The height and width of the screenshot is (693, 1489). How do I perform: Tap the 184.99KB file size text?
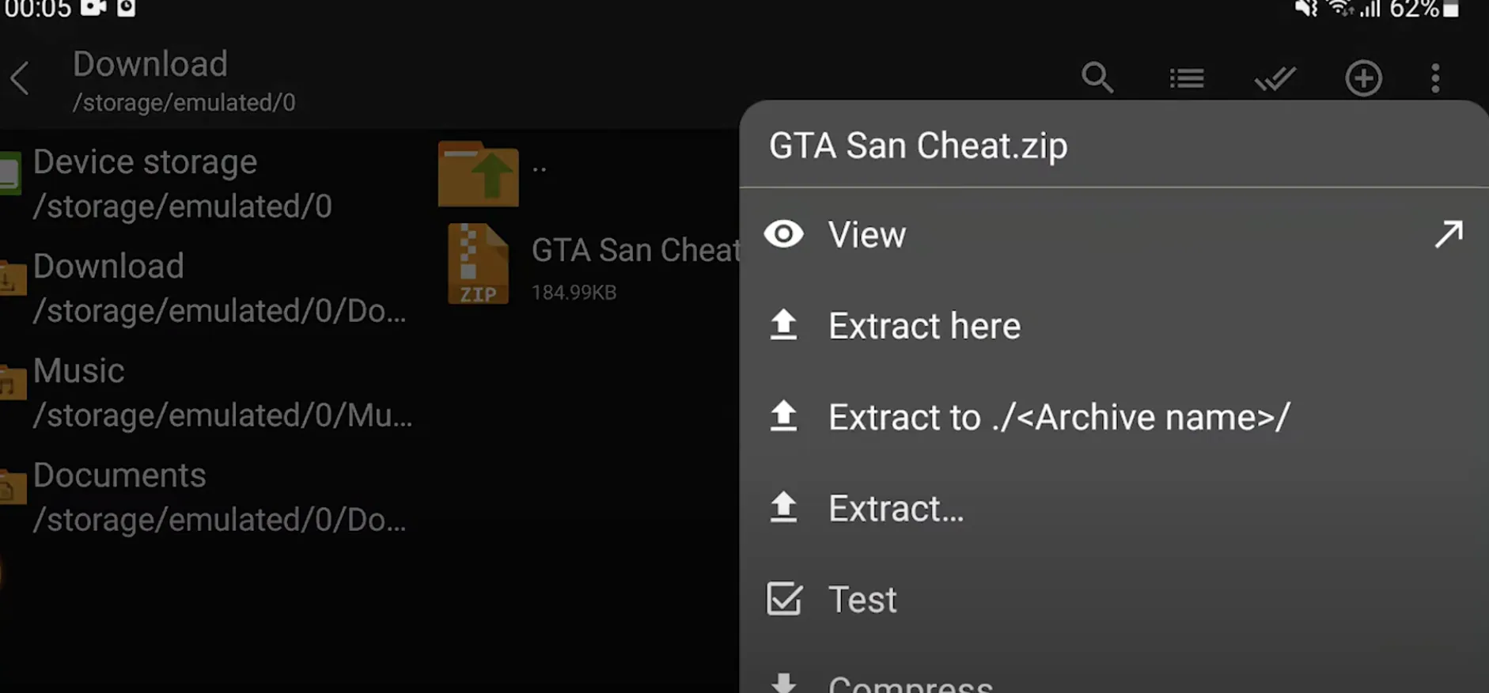(574, 292)
